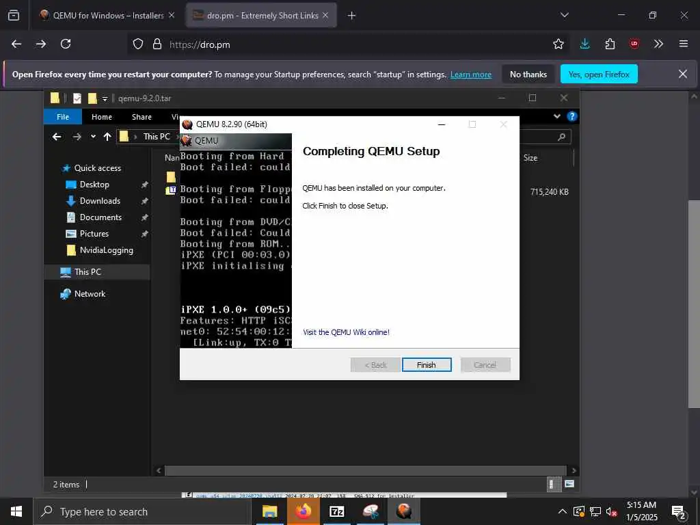Click Explorer forward arrow
The width and height of the screenshot is (700, 525).
click(77, 137)
